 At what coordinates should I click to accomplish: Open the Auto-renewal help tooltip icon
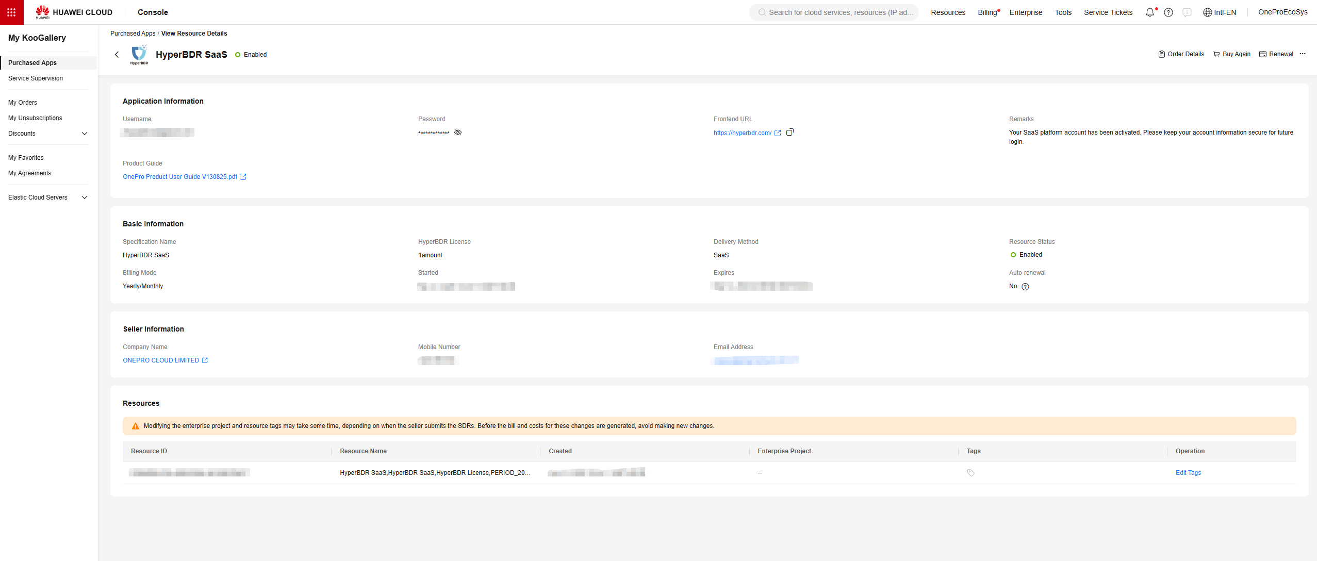point(1025,287)
